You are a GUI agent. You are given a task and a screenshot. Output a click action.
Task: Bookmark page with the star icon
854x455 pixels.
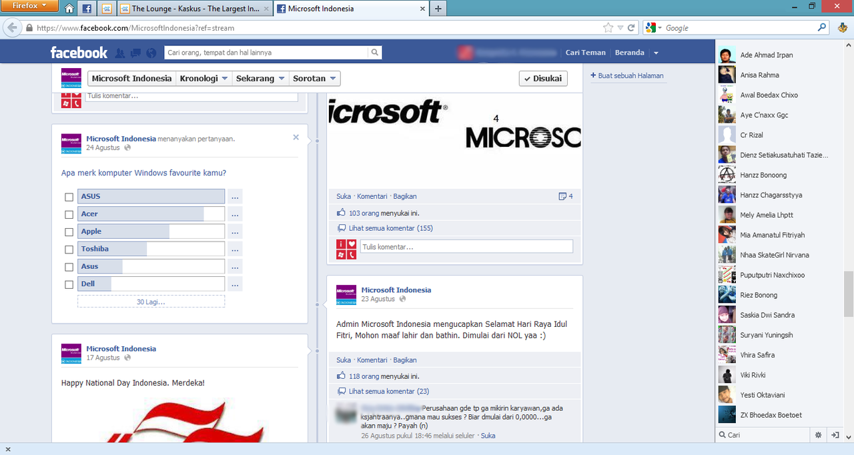(x=608, y=28)
